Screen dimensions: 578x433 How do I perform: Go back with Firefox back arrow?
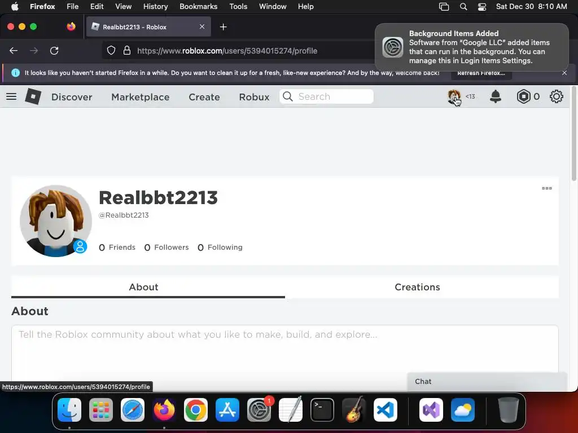tap(14, 50)
